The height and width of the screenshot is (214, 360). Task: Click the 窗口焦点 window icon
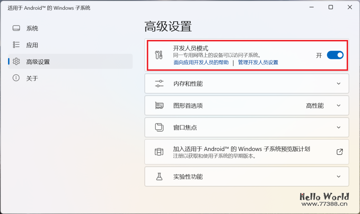[159, 127]
